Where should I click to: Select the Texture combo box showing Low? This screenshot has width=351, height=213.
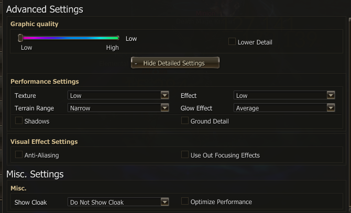coord(114,95)
